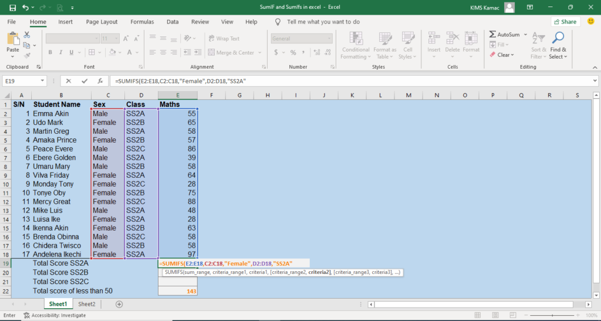This screenshot has width=601, height=321.
Task: Toggle Wrap Text option
Action: click(x=224, y=38)
